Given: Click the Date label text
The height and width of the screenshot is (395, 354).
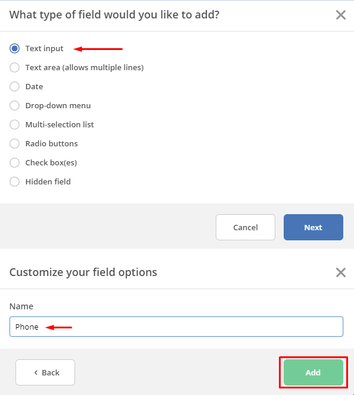Looking at the screenshot, I should (34, 86).
